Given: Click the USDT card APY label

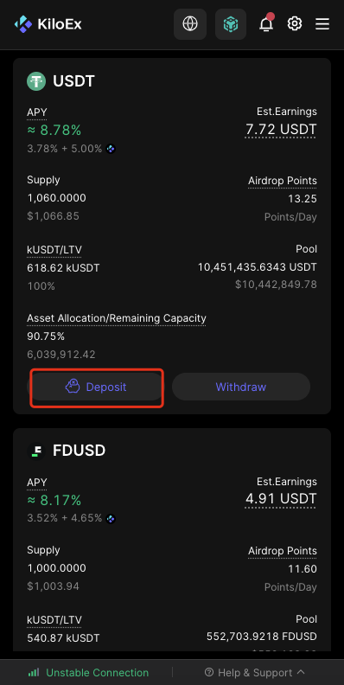Looking at the screenshot, I should click(x=36, y=112).
